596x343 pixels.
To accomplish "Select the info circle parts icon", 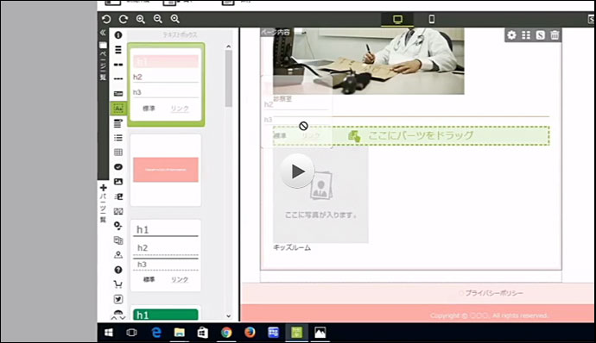I will [118, 35].
